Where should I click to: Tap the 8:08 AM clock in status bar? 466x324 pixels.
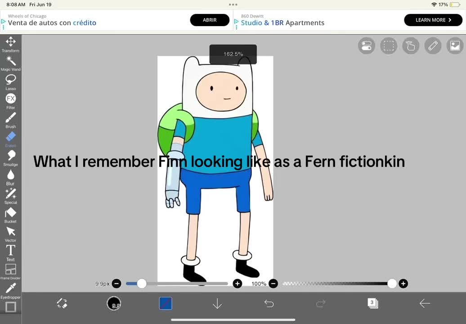pyautogui.click(x=16, y=4)
